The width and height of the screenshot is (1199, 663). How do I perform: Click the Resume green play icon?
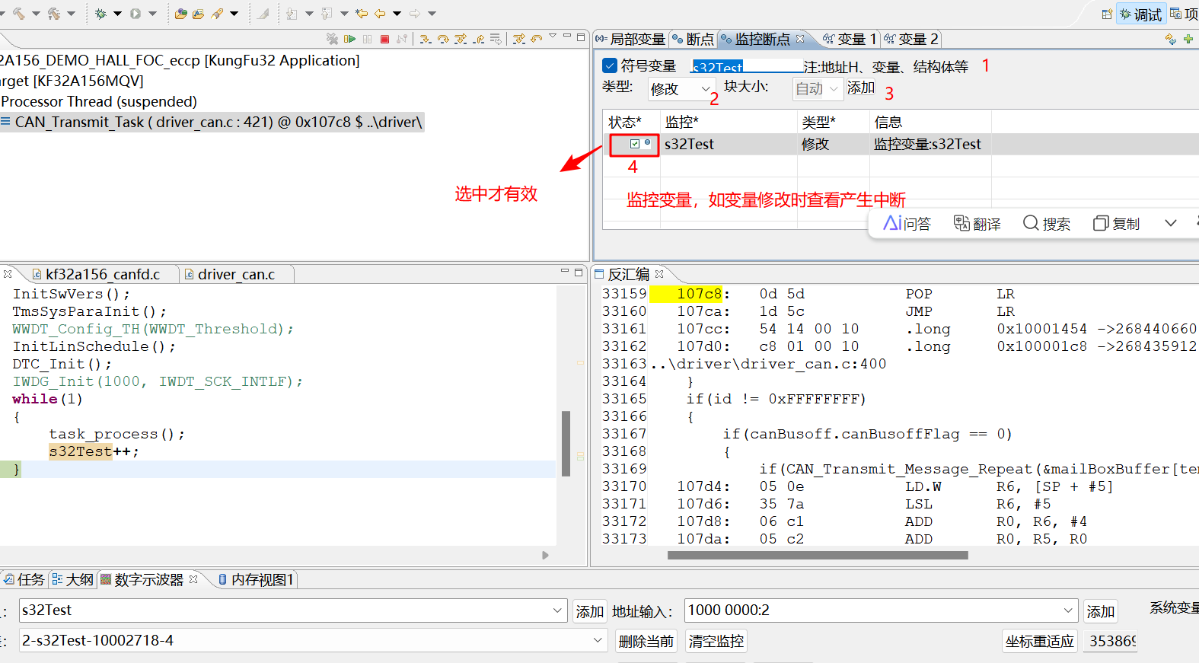(x=349, y=39)
